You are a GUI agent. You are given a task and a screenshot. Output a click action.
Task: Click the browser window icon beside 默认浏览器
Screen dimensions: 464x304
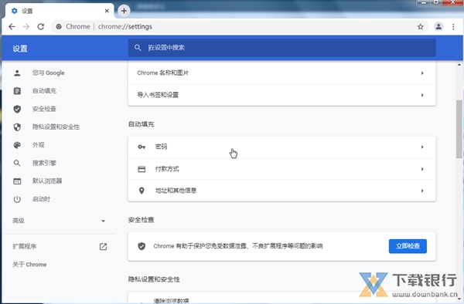(17, 181)
